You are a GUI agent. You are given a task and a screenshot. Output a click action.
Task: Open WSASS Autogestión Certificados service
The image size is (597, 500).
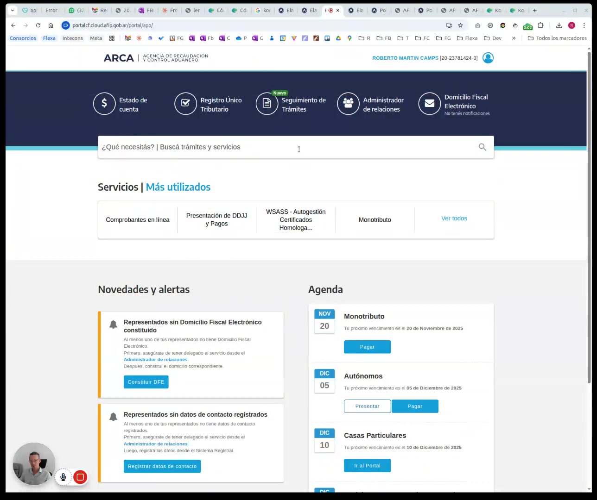(296, 220)
